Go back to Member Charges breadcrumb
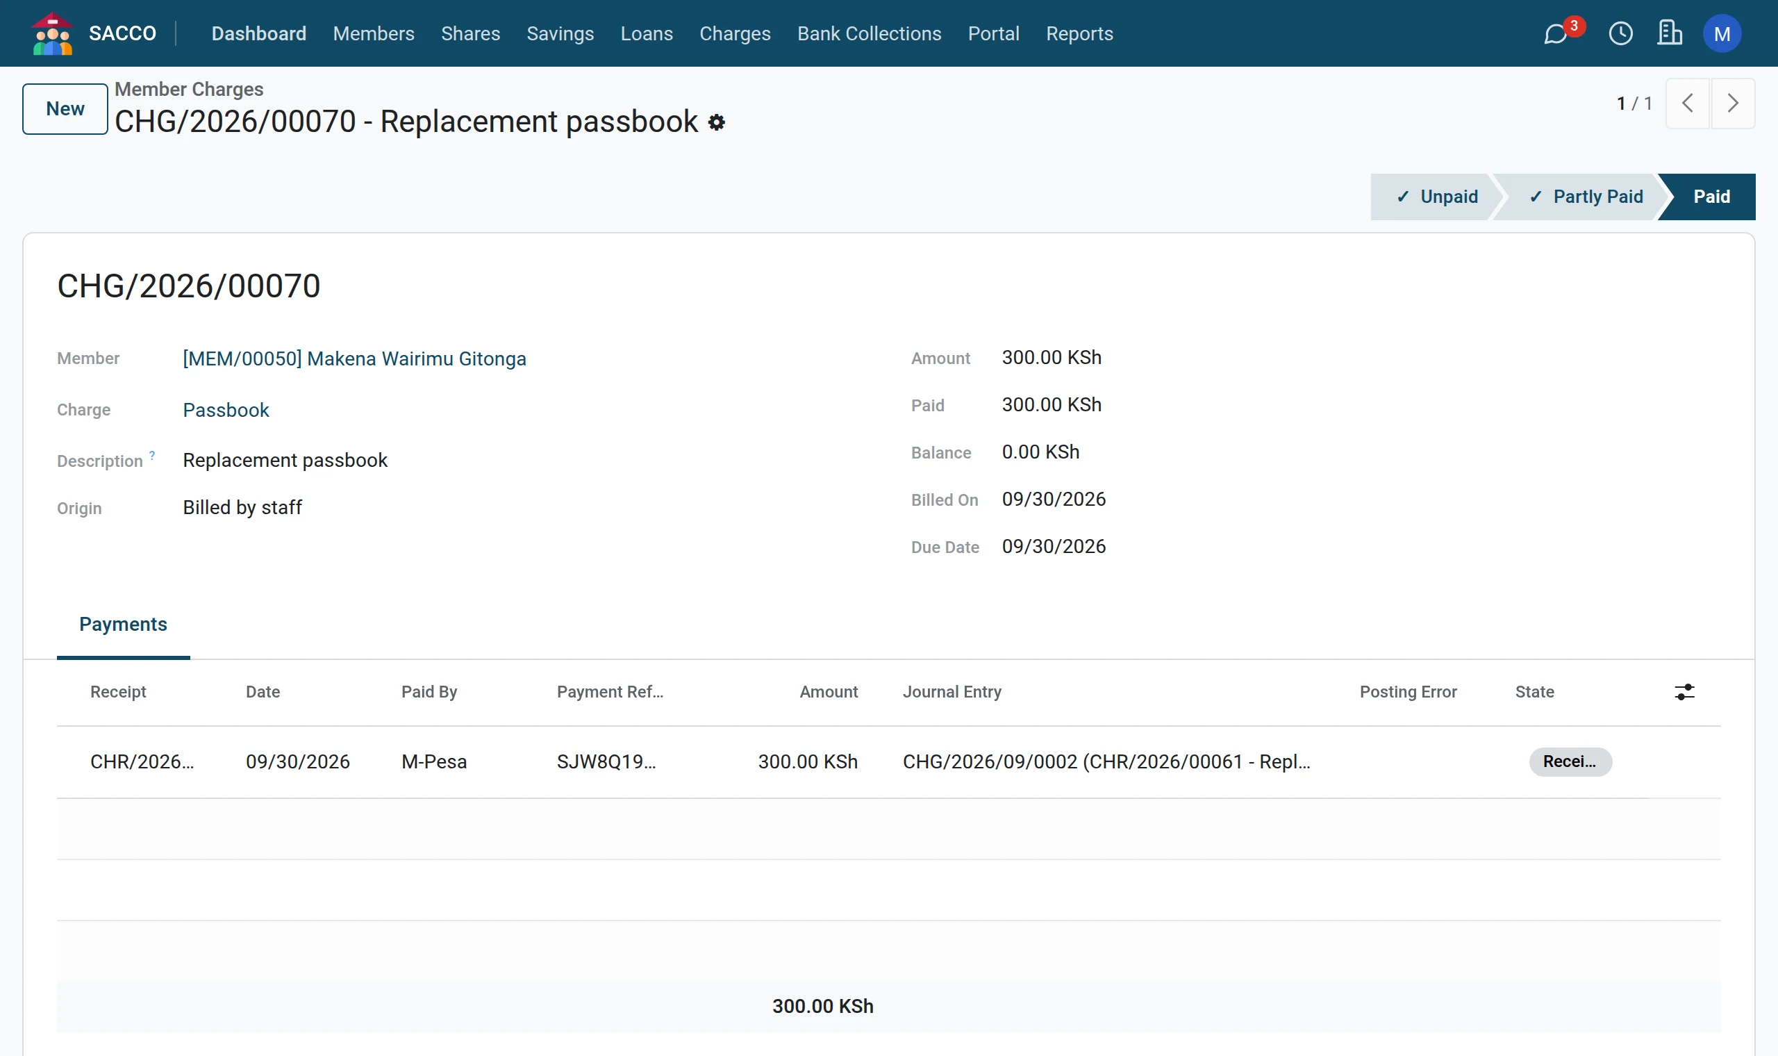Viewport: 1778px width, 1056px height. [188, 89]
